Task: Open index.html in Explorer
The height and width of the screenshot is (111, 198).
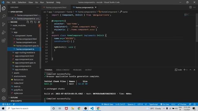Action: pyautogui.click(x=19, y=83)
